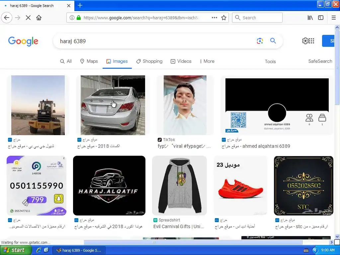Open Google quick settings gear
The image size is (340, 255).
(x=305, y=41)
